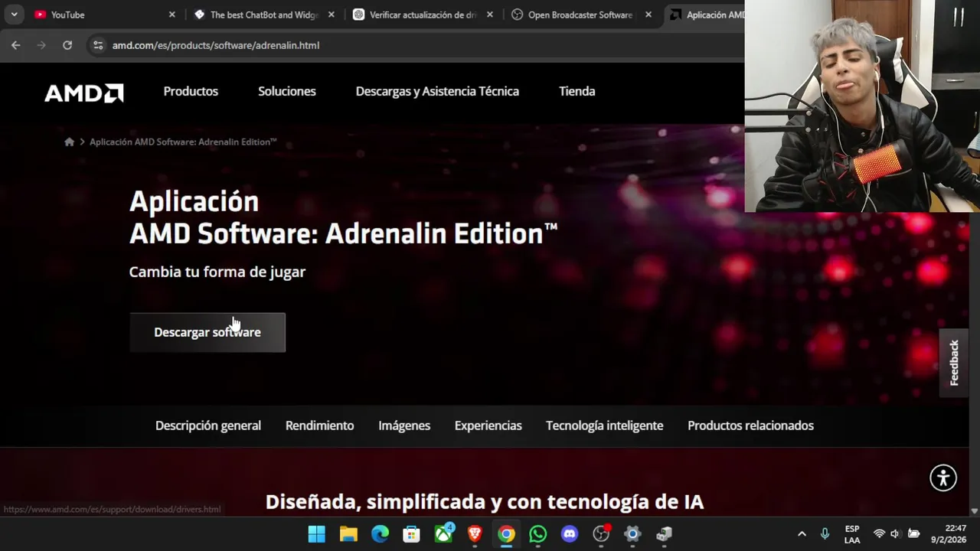Jump to Experiencias section

coord(488,425)
